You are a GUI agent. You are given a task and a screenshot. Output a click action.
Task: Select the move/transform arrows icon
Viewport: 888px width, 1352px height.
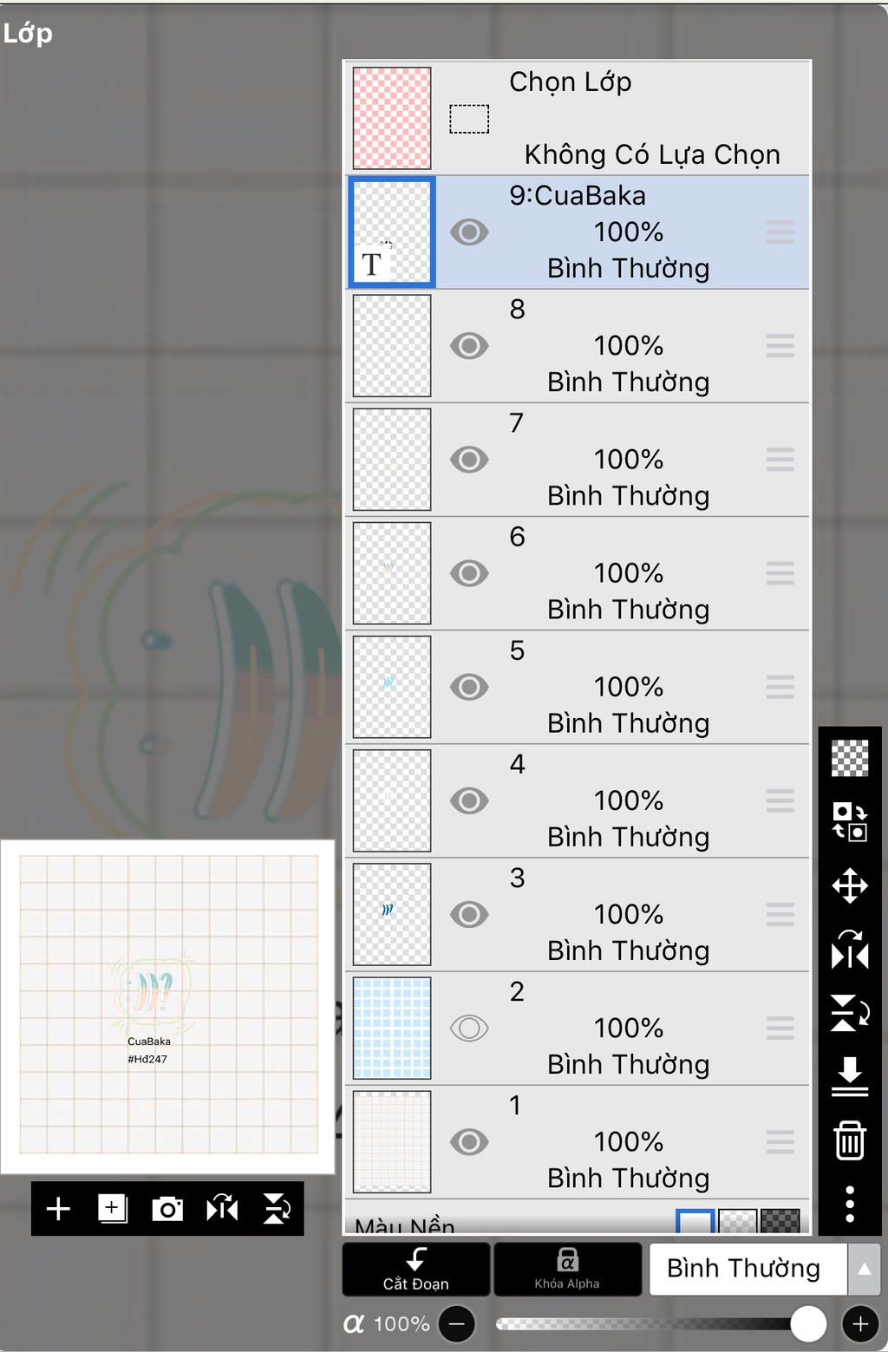pyautogui.click(x=850, y=885)
